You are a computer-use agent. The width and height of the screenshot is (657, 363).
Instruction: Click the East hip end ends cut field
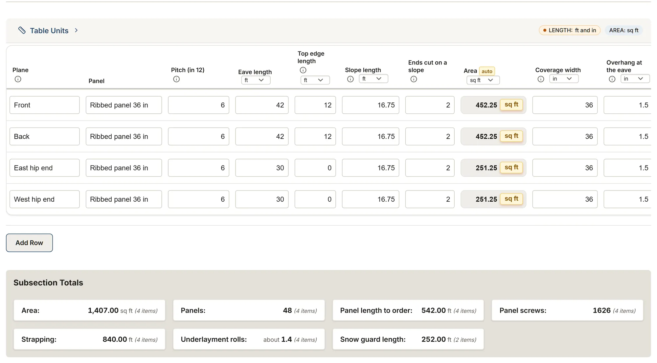point(430,168)
